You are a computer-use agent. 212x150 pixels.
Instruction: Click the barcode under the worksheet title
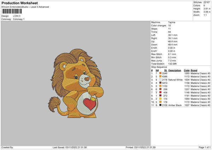[12, 11]
